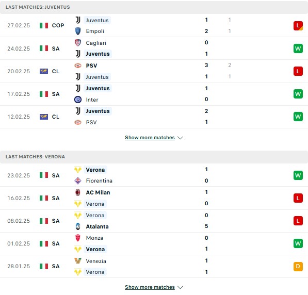Open the Show more matches link under Juventus
The image size is (308, 295).
[x=150, y=138]
